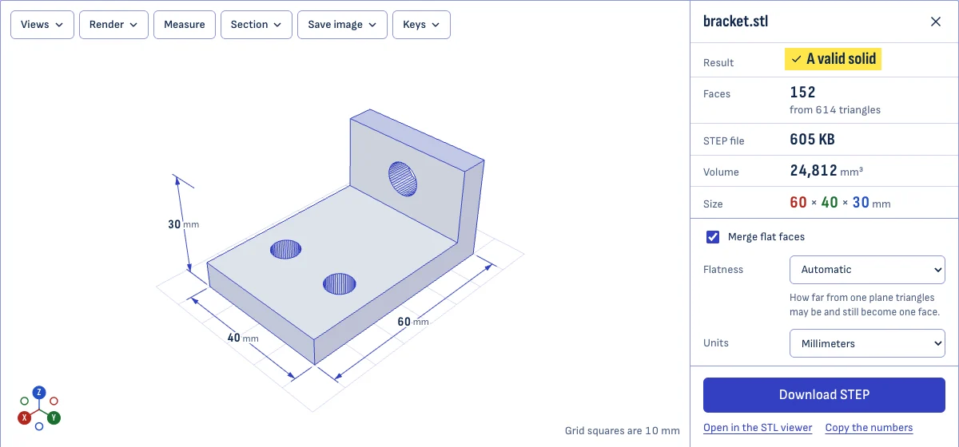The image size is (959, 447).
Task: Toggle the Merge flat faces checkbox
Action: click(713, 237)
